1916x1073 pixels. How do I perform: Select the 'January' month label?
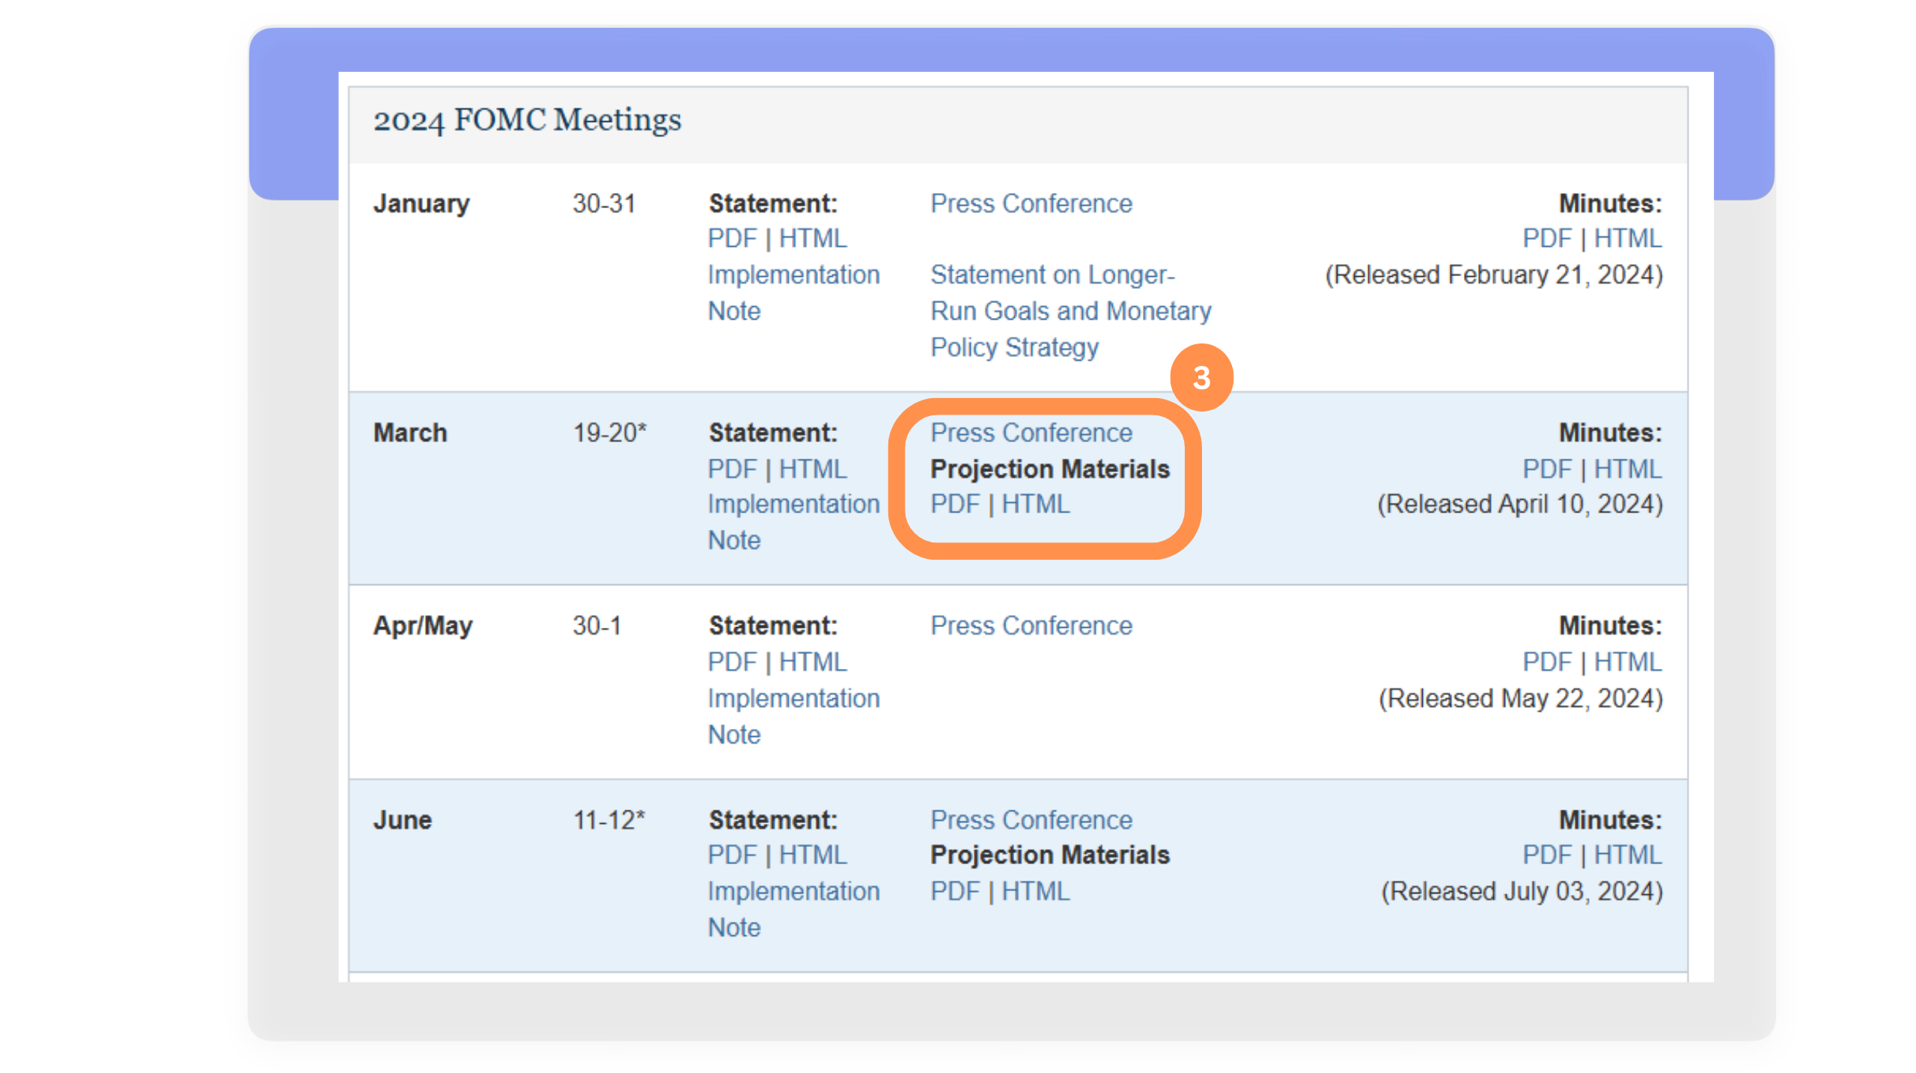(421, 204)
